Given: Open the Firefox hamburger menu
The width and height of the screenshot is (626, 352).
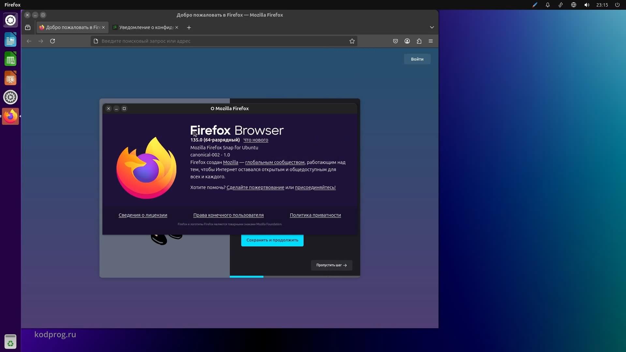Looking at the screenshot, I should click(431, 41).
